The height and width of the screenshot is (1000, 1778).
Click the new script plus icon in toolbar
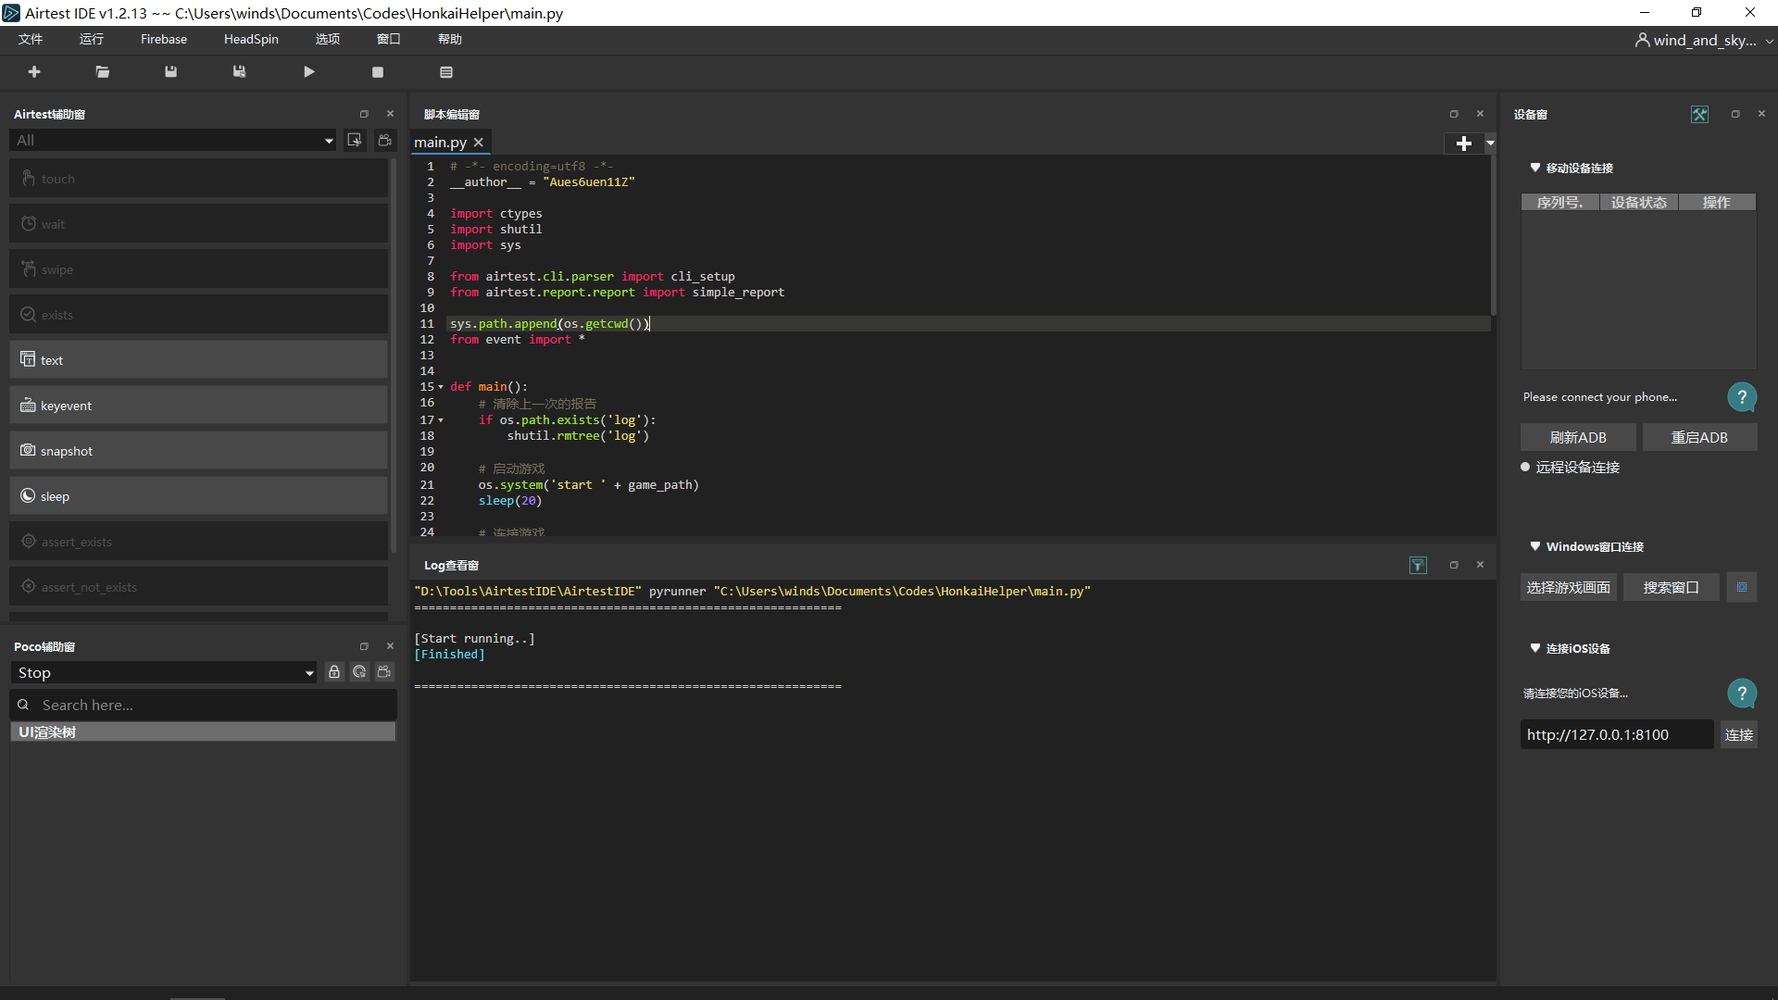(x=34, y=72)
